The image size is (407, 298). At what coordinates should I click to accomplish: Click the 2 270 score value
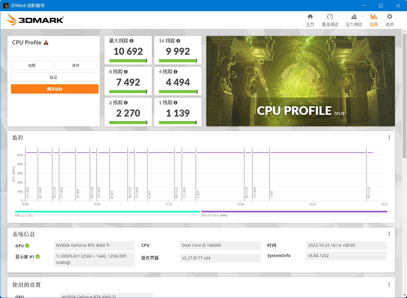128,113
